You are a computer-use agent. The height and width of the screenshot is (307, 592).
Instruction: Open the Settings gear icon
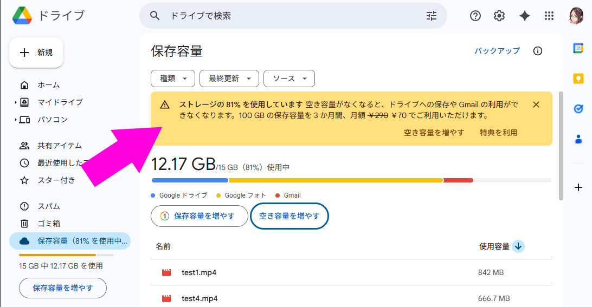[x=499, y=16]
